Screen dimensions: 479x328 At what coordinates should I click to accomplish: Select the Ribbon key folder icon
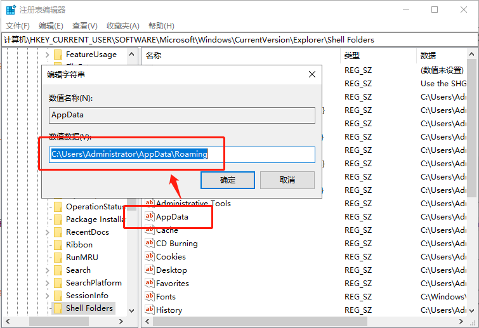tap(58, 245)
